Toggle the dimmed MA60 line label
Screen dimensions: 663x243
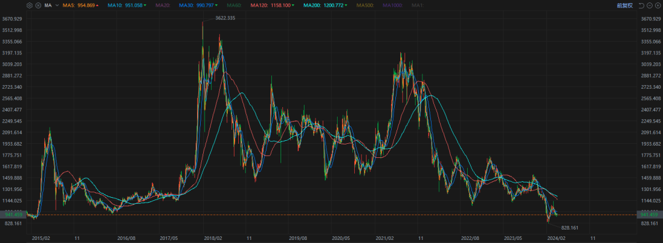[235, 6]
